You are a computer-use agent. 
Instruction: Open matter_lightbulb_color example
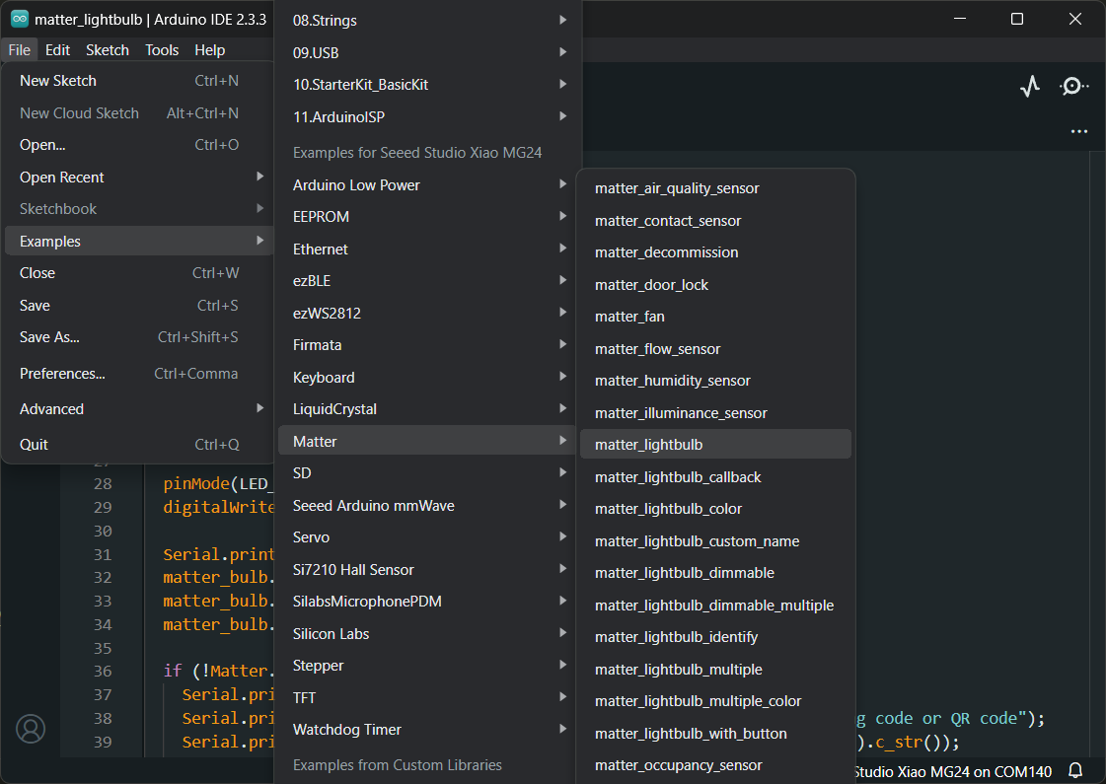point(715,509)
